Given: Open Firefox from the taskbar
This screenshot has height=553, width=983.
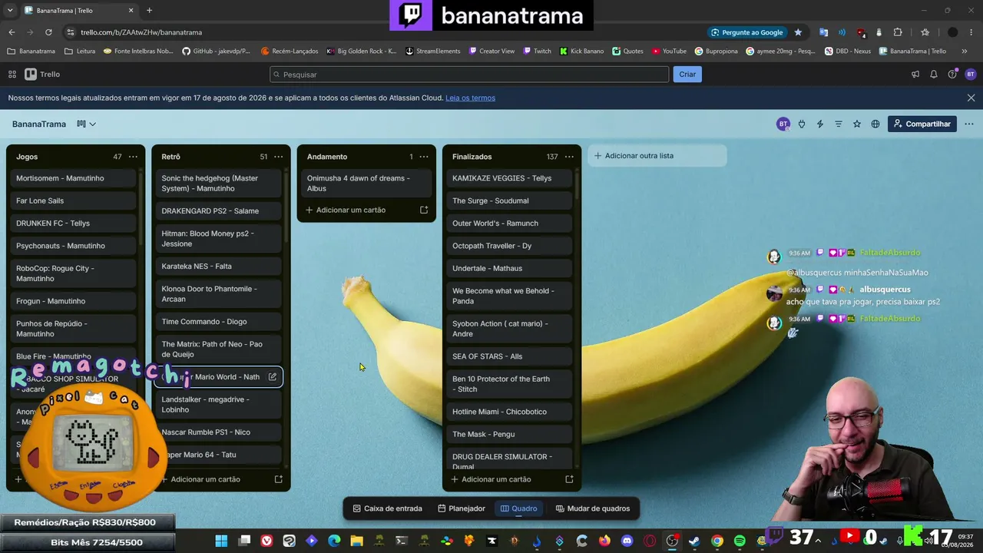Looking at the screenshot, I should tap(604, 541).
